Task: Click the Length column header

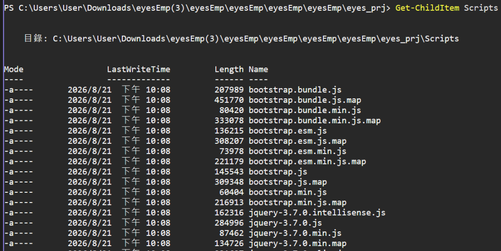Action: 229,69
